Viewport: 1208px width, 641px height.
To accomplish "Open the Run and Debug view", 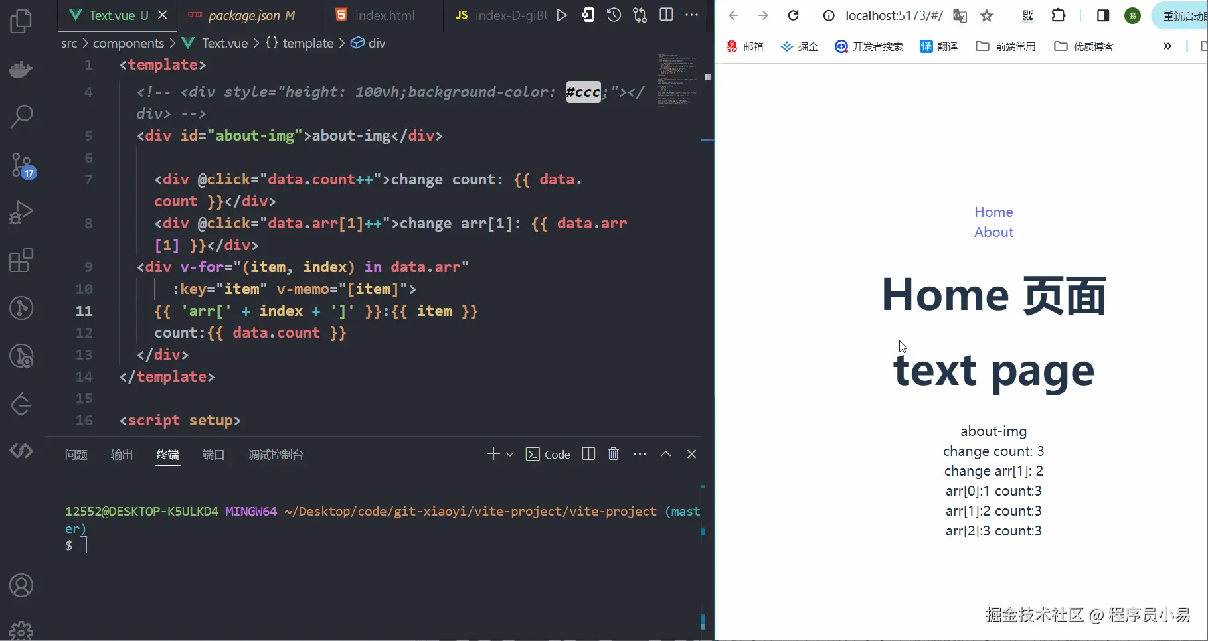I will tap(21, 212).
